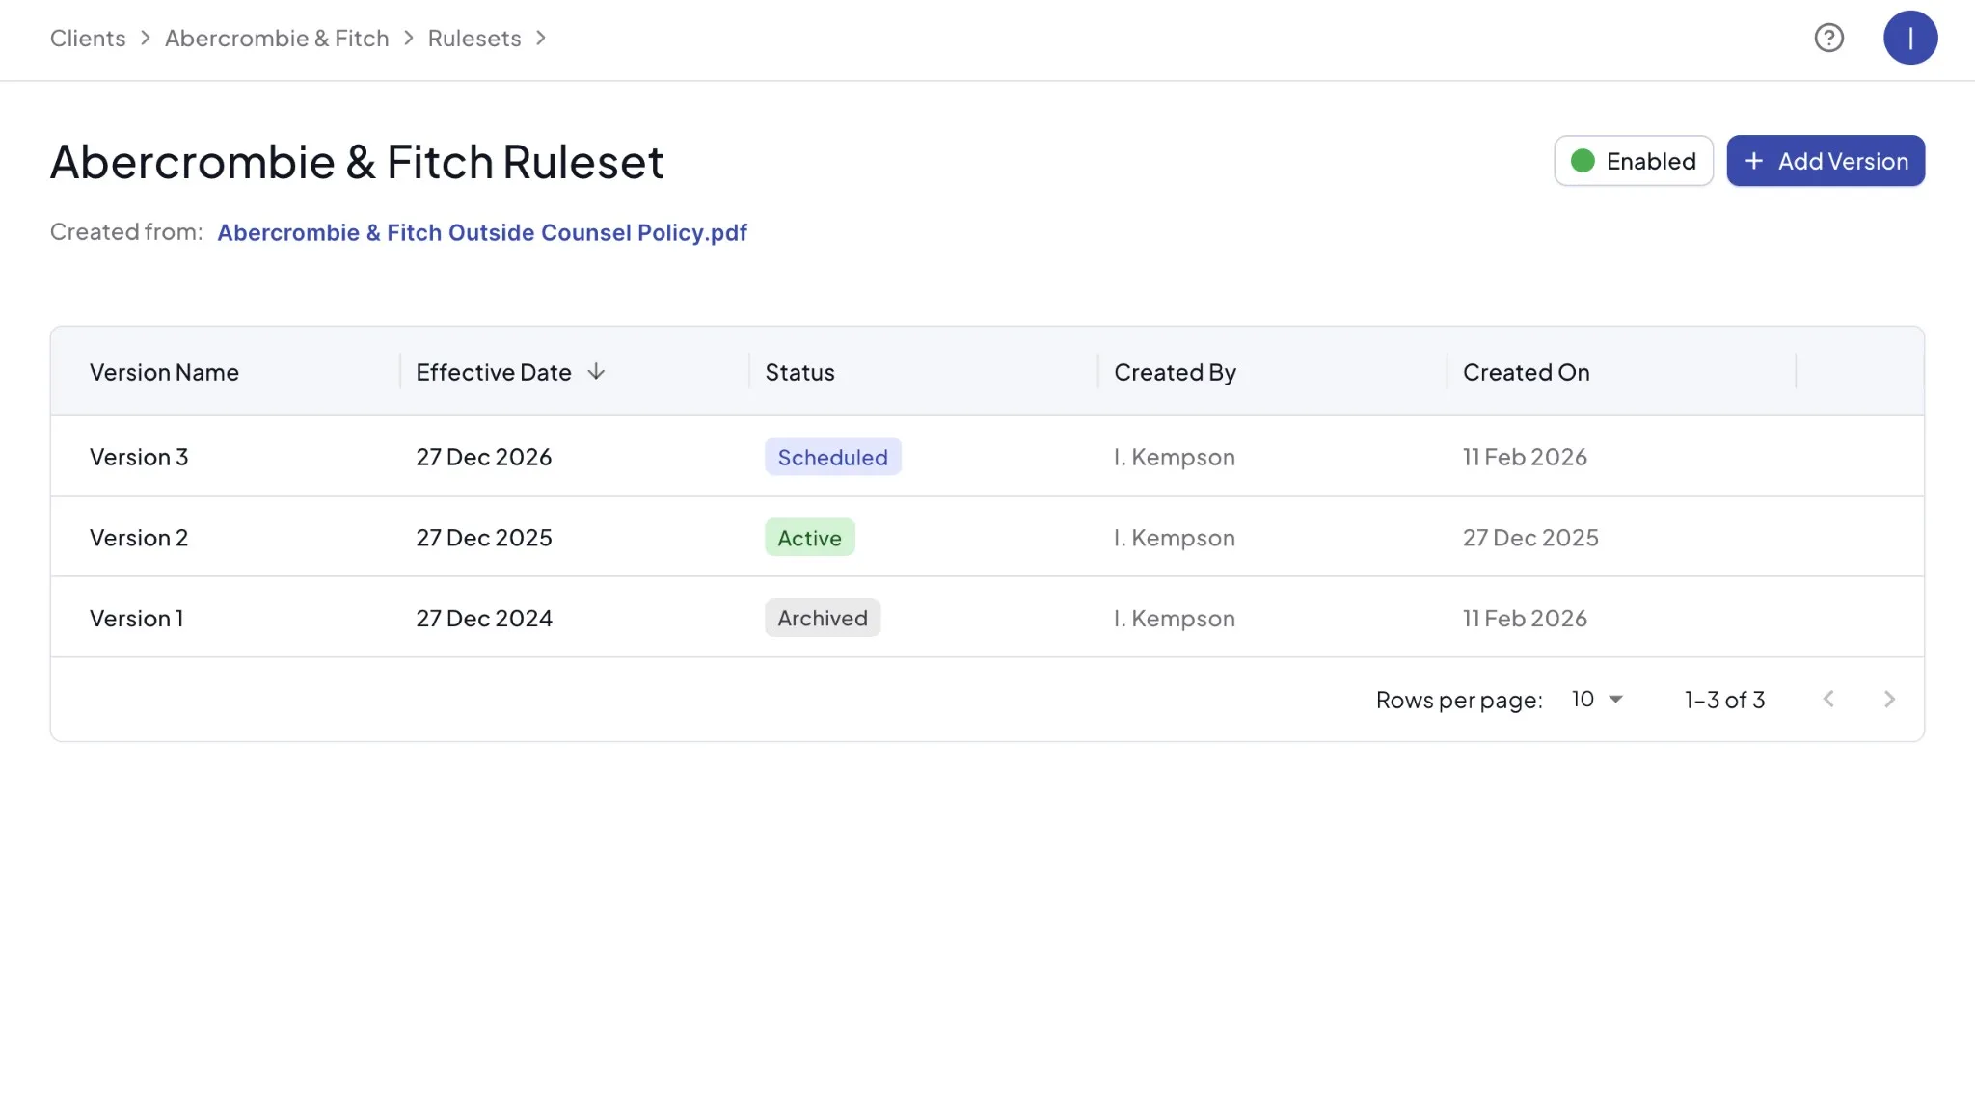Open Abercrombie & Fitch Outside Counsel Policy.pdf link

481,232
